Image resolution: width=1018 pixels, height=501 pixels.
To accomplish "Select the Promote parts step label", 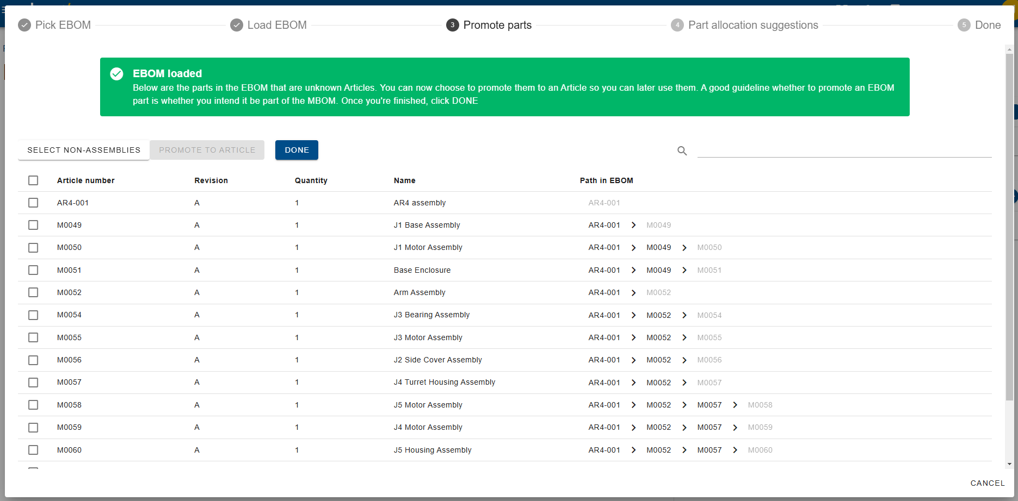I will (497, 25).
